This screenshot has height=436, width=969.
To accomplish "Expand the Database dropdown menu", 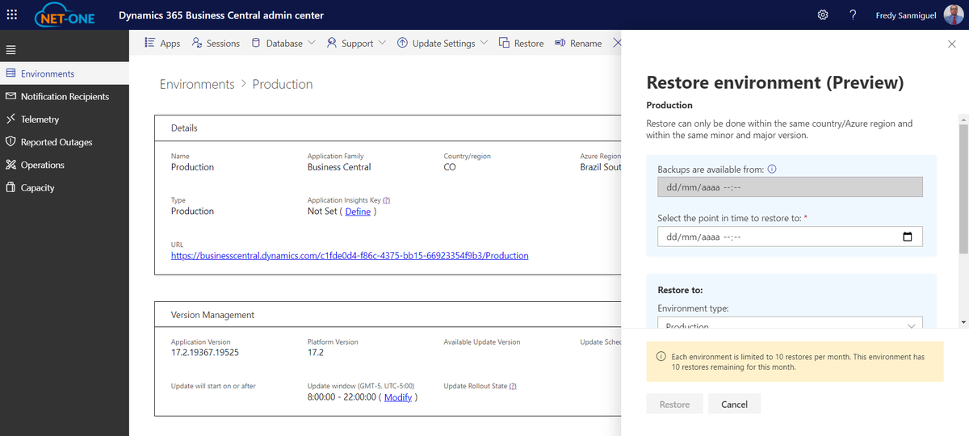I will point(283,43).
